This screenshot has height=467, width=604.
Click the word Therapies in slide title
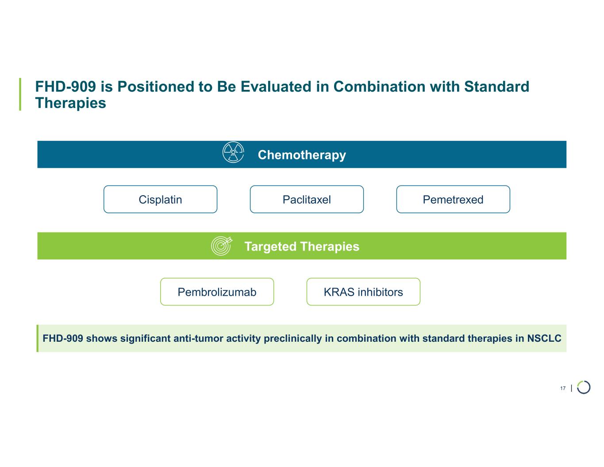(71, 103)
